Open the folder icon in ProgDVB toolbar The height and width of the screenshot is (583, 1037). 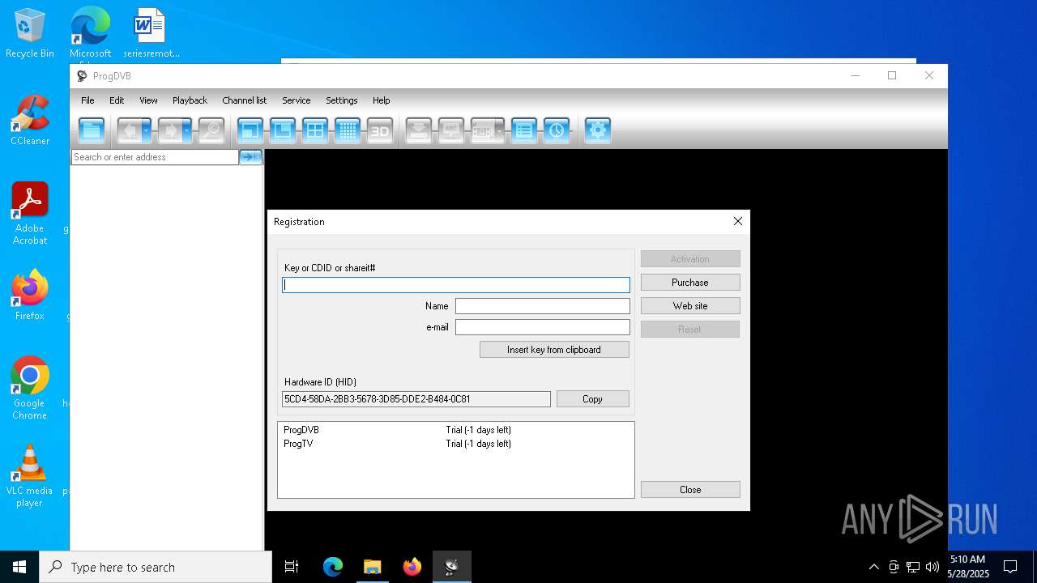click(92, 130)
